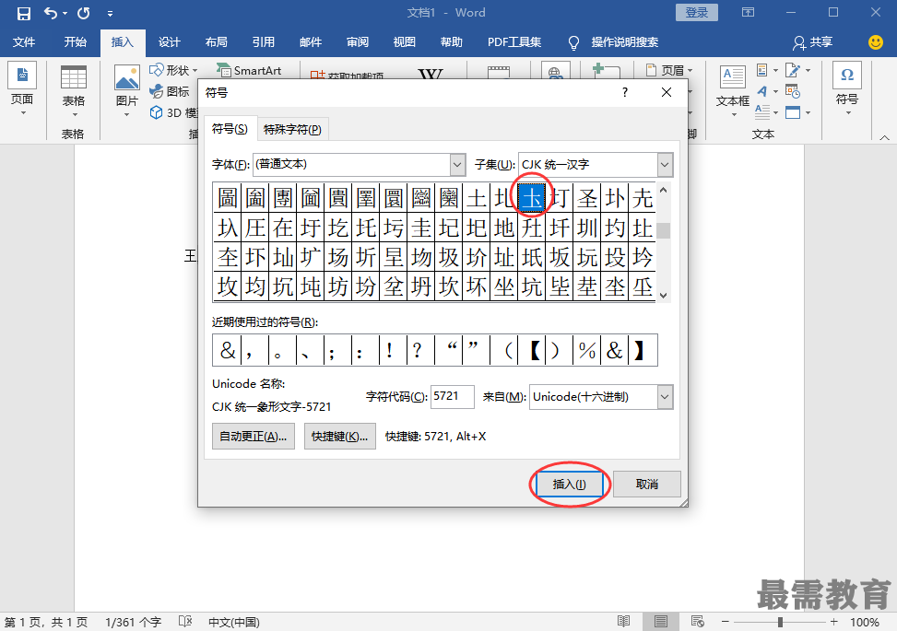Viewport: 897px width, 631px height.
Task: Open the 视图 ribbon tab
Action: point(405,42)
